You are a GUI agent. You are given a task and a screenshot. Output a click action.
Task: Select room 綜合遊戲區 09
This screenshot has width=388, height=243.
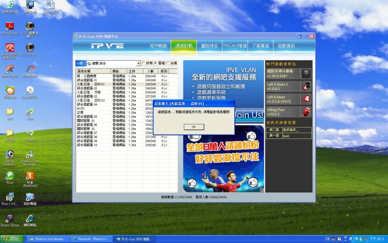click(127, 141)
